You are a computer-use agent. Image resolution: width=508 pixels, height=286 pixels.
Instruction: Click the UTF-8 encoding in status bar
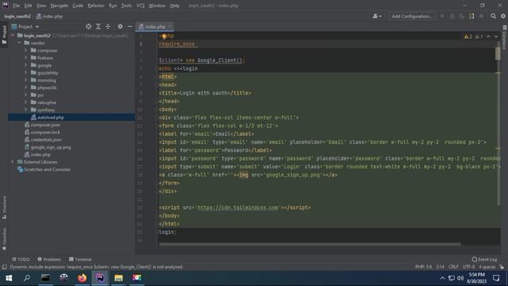pyautogui.click(x=468, y=267)
